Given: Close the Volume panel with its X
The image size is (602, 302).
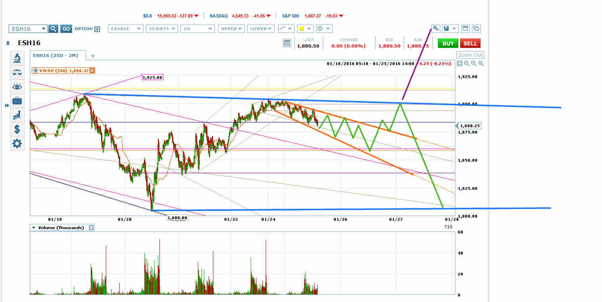Looking at the screenshot, I should [91, 227].
